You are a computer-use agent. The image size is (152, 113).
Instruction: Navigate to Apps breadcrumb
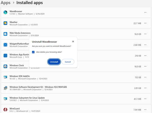click(6, 3)
